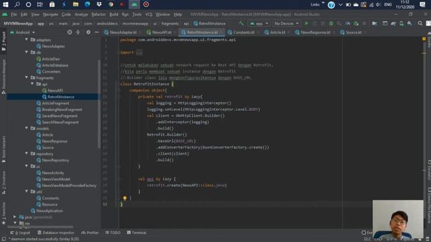Viewport: 431px width, 242px height.
Task: Hide the Project panel with minus icon
Action: click(x=96, y=32)
